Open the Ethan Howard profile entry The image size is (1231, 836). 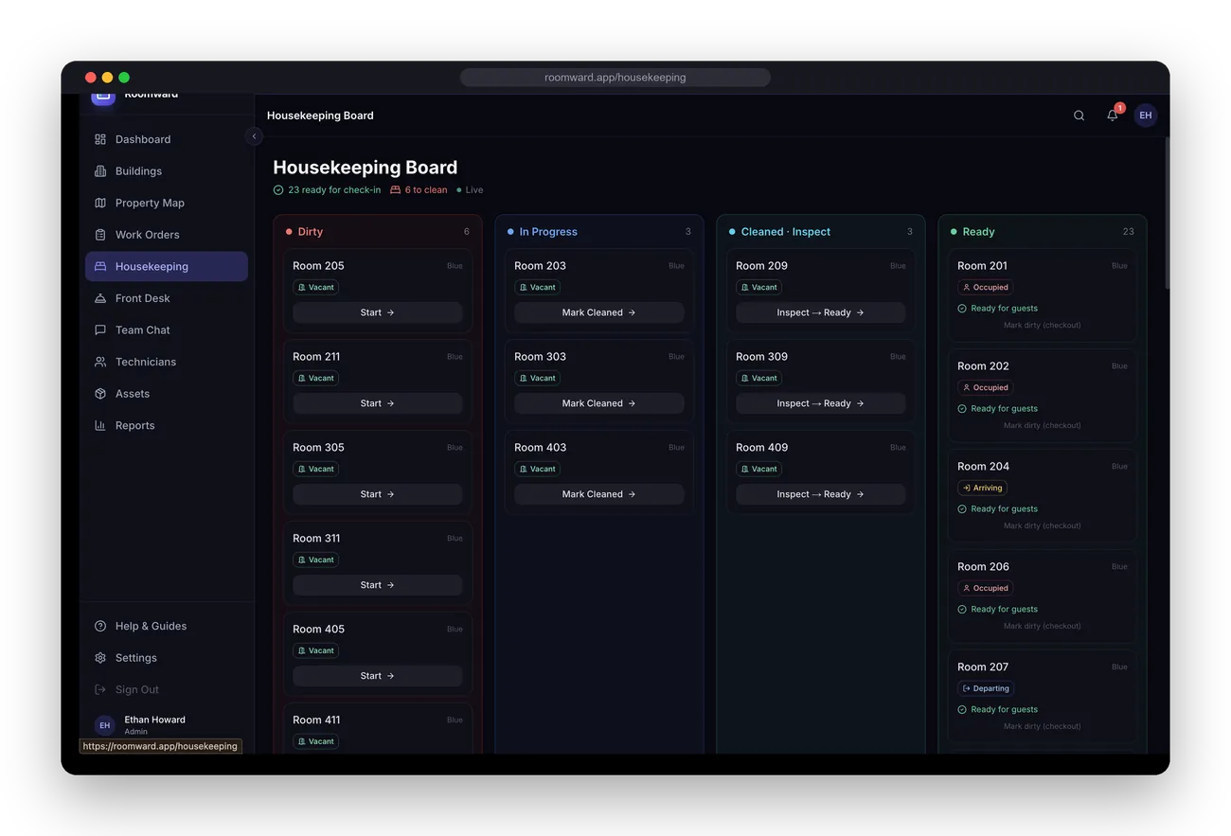[x=167, y=724]
